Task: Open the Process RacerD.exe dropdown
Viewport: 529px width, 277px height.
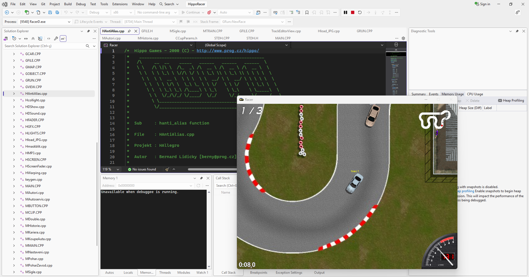Action: (x=45, y=22)
